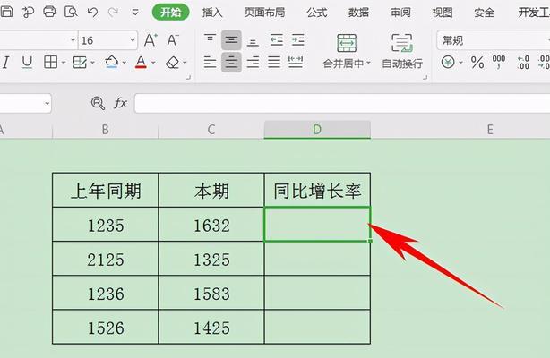Select the 本期 header cell
This screenshot has height=358, width=550.
tap(211, 190)
